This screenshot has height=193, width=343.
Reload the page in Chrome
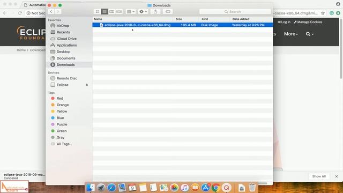(x=20, y=13)
